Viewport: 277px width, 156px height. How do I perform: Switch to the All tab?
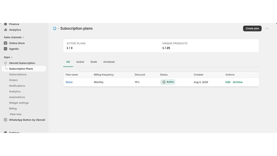tap(68, 62)
